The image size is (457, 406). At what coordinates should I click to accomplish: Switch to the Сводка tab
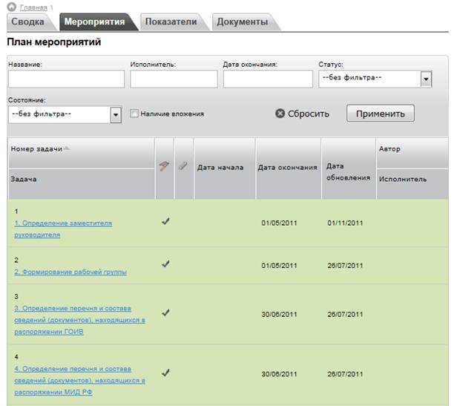(28, 22)
